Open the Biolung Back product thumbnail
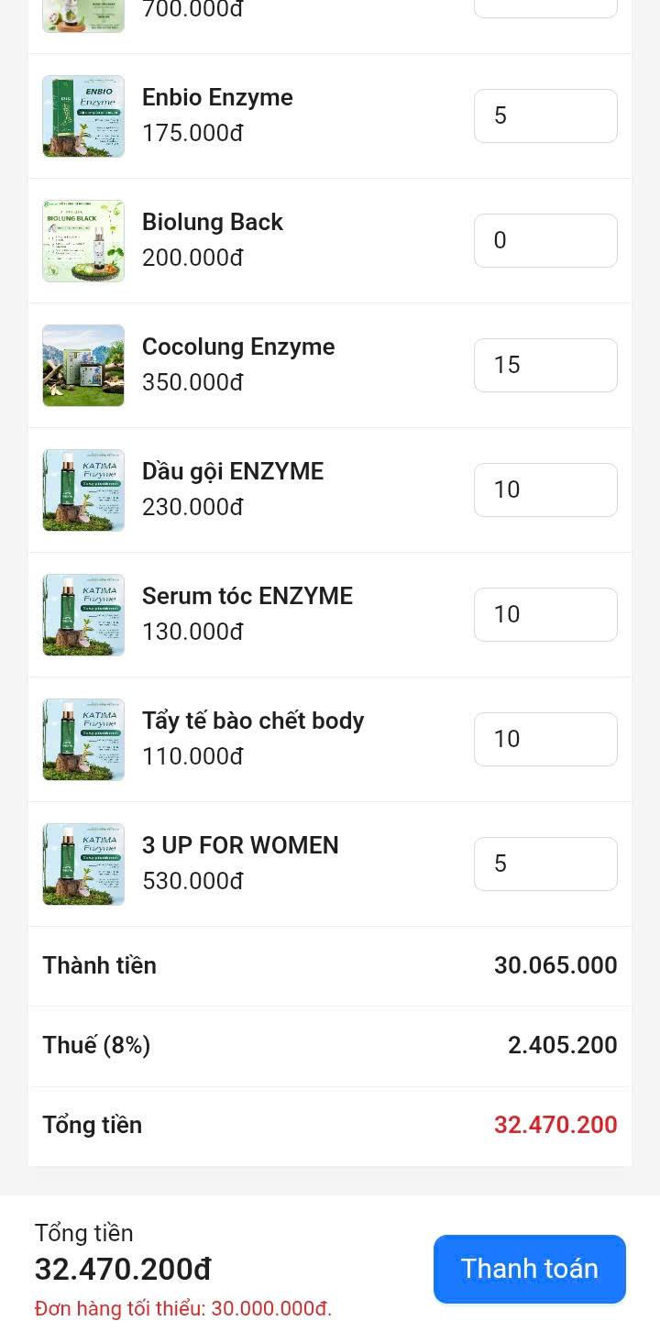The width and height of the screenshot is (660, 1343). pyautogui.click(x=83, y=241)
